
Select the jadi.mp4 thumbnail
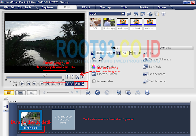pyautogui.click(x=136, y=24)
